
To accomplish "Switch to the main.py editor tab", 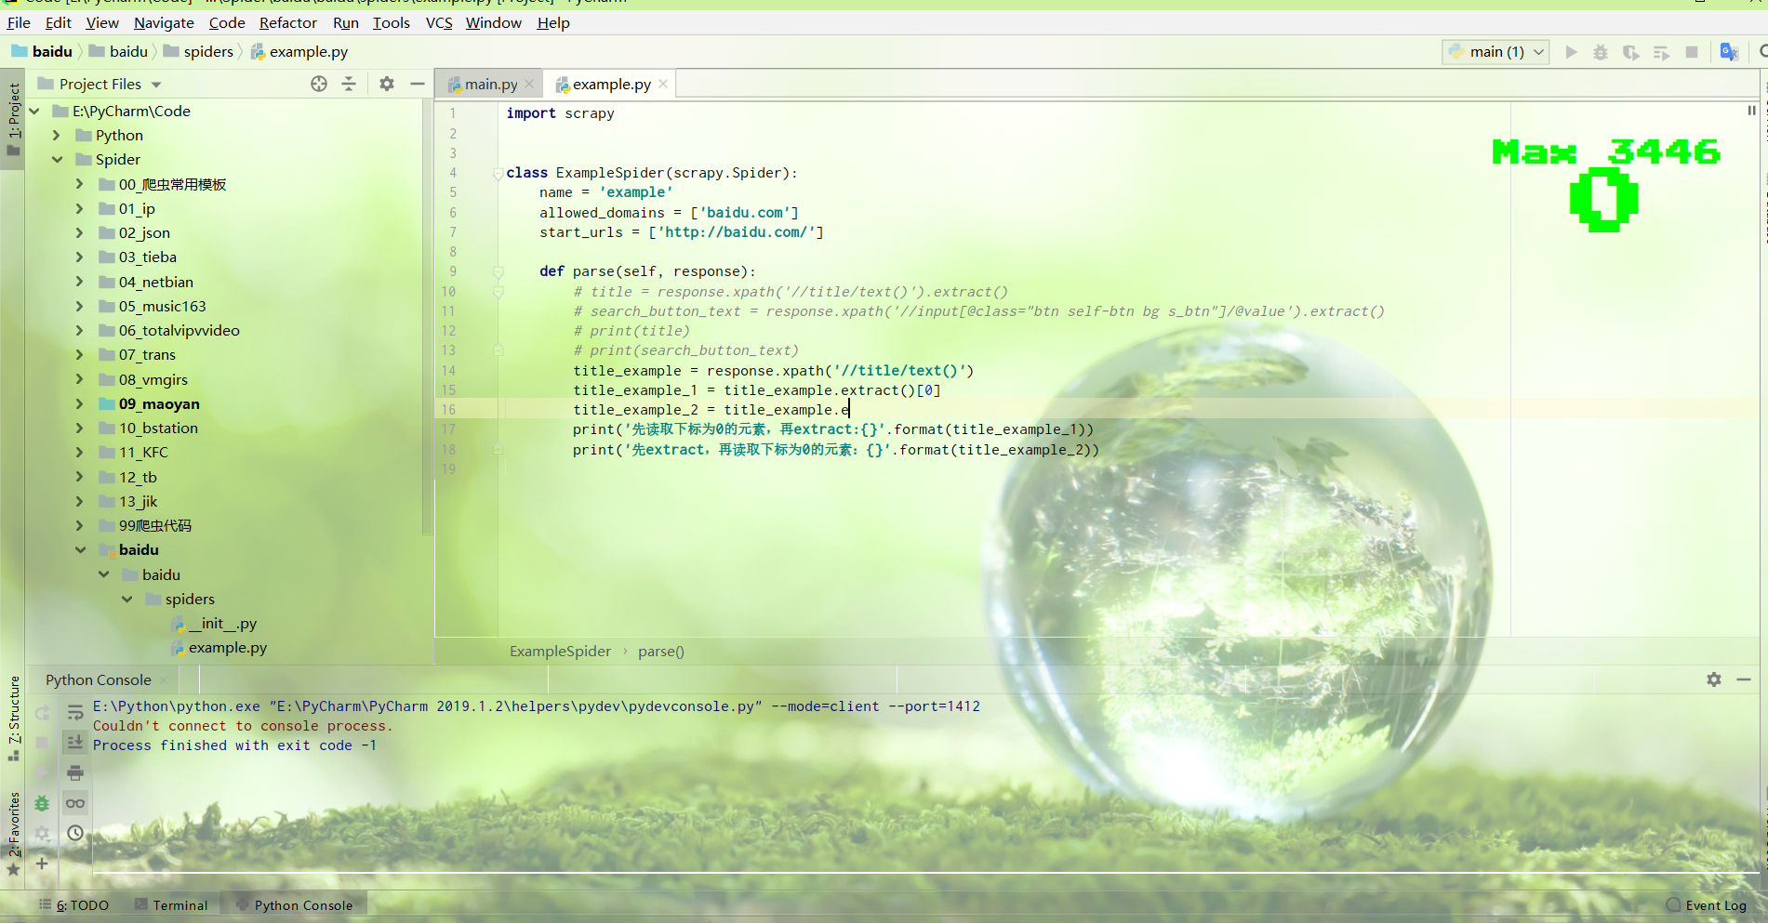I will (491, 84).
